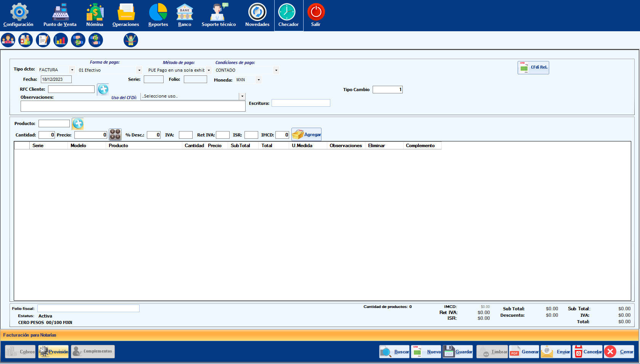Click the plus icon next to Producto field
The height and width of the screenshot is (364, 640).
click(x=78, y=123)
